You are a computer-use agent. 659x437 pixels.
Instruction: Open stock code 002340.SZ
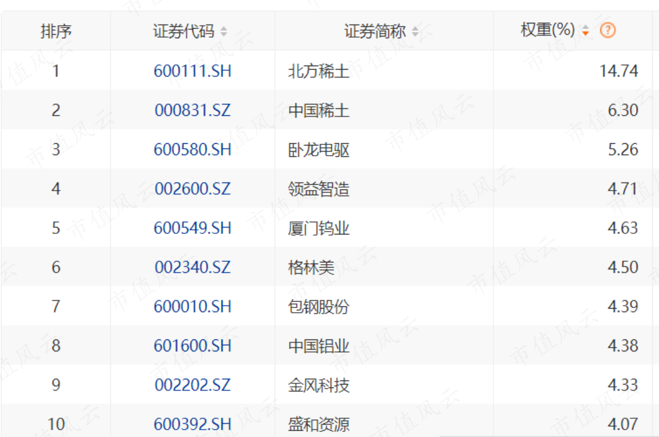click(192, 268)
